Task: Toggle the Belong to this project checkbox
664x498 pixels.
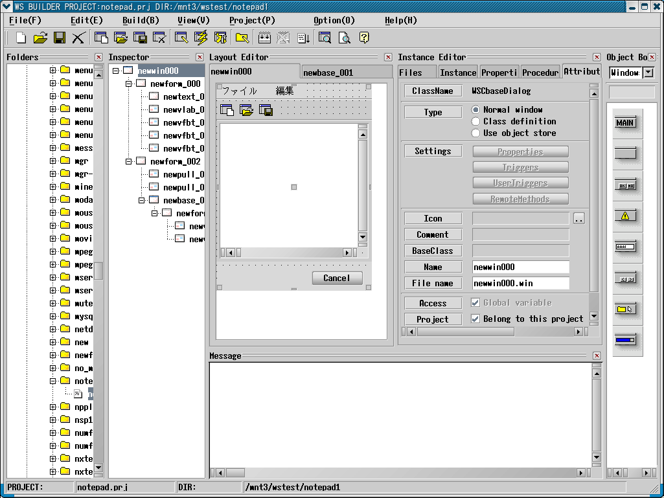Action: point(475,319)
